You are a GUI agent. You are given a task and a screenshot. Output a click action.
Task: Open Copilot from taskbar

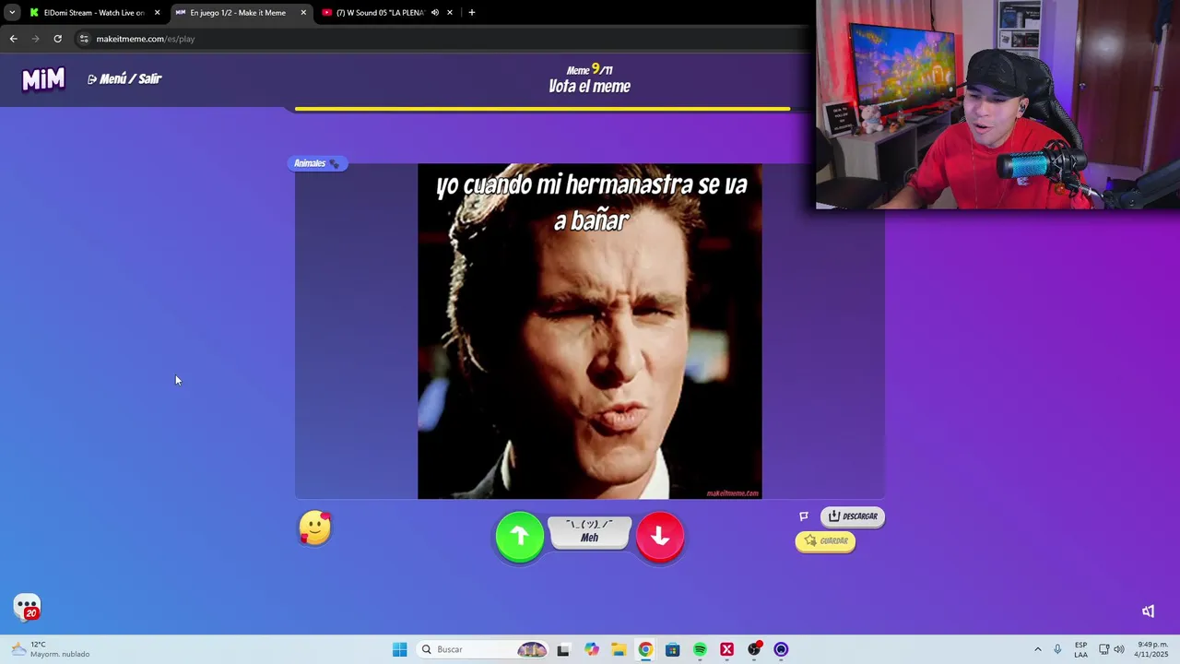coord(592,649)
